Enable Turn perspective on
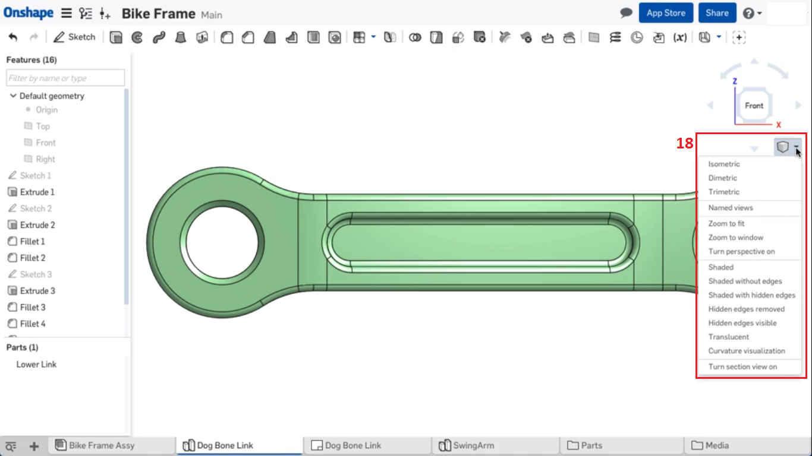 pos(742,251)
